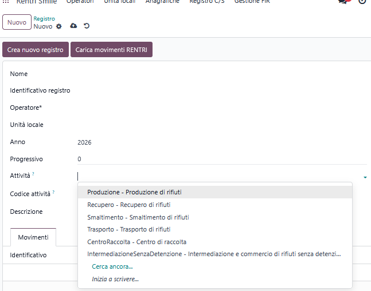371x291 pixels.
Task: Choose Trasporto - Trasporto di rifiuti
Action: click(x=215, y=229)
